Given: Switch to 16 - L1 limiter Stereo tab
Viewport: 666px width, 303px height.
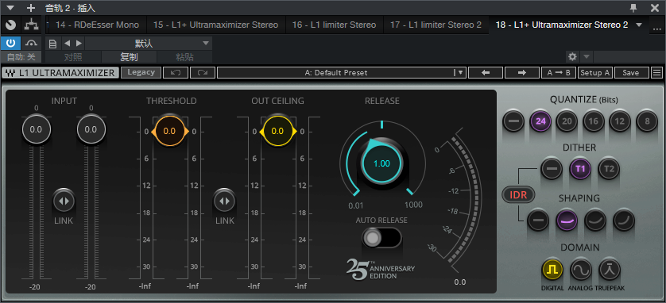Looking at the screenshot, I should click(x=335, y=25).
